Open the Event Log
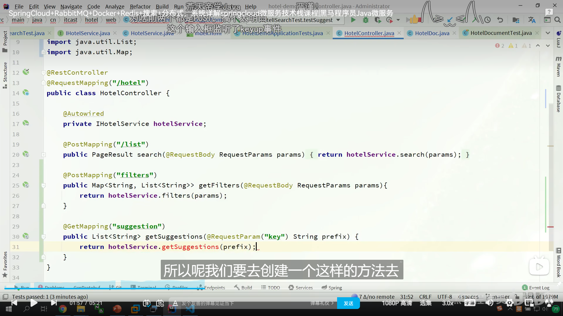The image size is (563, 316). (x=536, y=288)
